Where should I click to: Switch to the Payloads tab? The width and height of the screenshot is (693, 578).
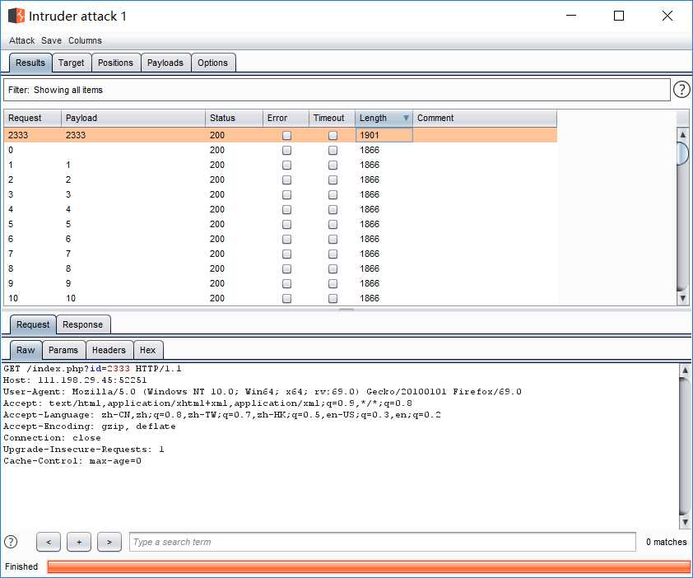tap(165, 63)
